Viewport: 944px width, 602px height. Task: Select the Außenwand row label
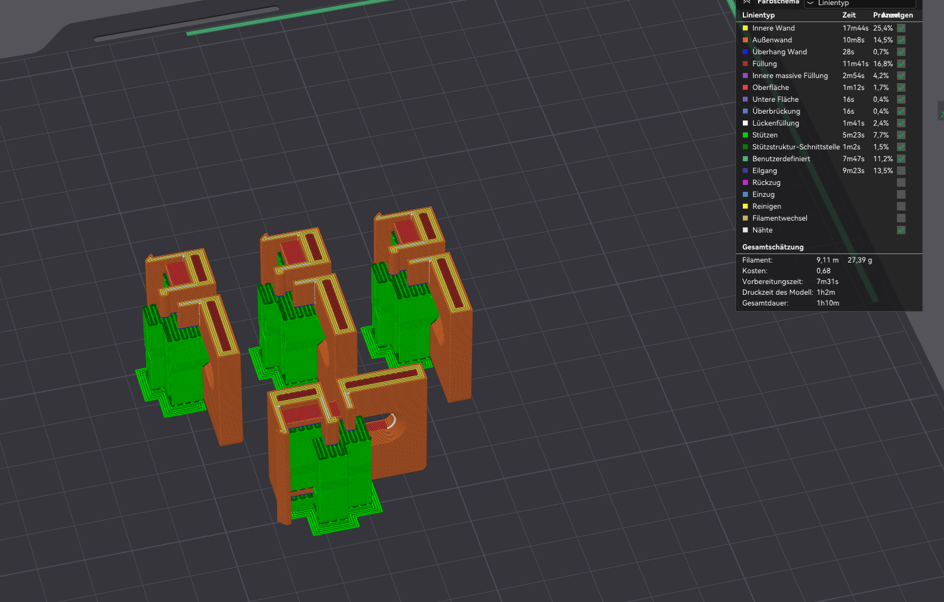[772, 40]
